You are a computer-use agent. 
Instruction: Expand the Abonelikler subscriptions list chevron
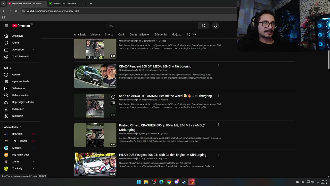pos(21,127)
